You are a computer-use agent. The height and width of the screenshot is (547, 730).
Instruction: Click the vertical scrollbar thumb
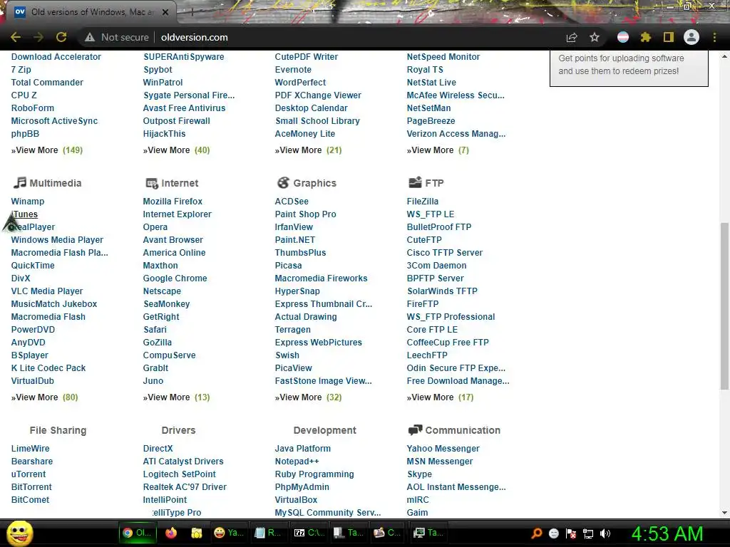pyautogui.click(x=724, y=306)
